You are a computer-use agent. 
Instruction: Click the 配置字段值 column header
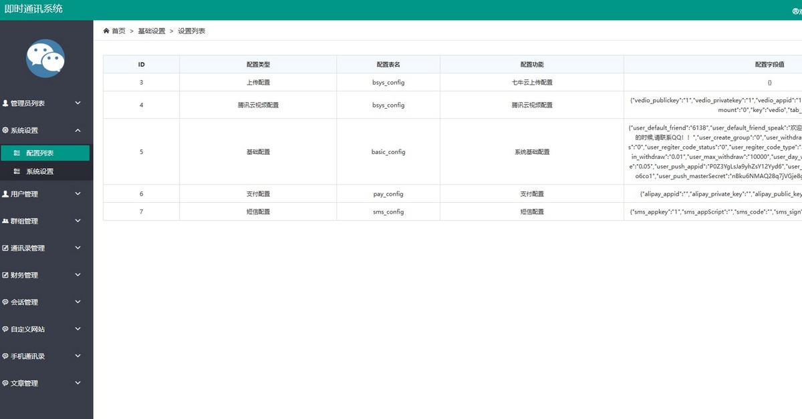click(x=769, y=65)
